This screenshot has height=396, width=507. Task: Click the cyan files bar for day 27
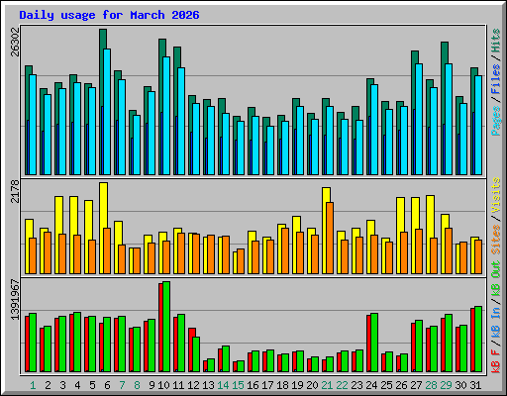419,119
